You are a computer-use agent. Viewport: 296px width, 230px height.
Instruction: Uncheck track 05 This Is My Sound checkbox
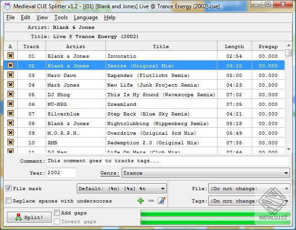click(11, 94)
